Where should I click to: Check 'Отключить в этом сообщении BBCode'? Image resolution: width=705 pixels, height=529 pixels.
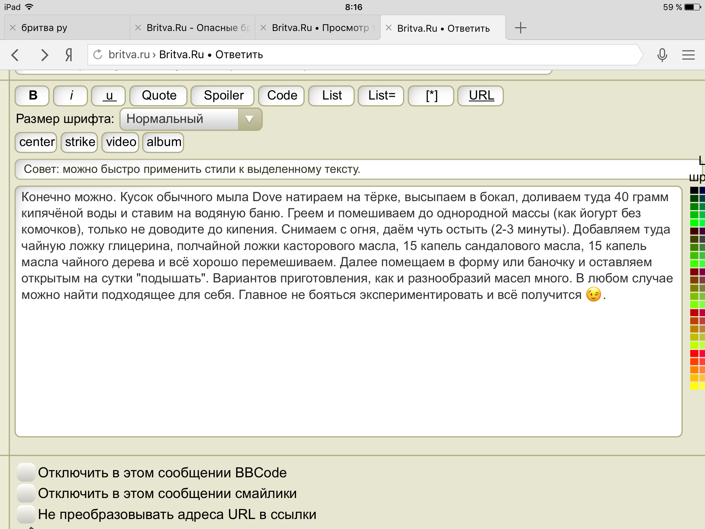pyautogui.click(x=26, y=472)
